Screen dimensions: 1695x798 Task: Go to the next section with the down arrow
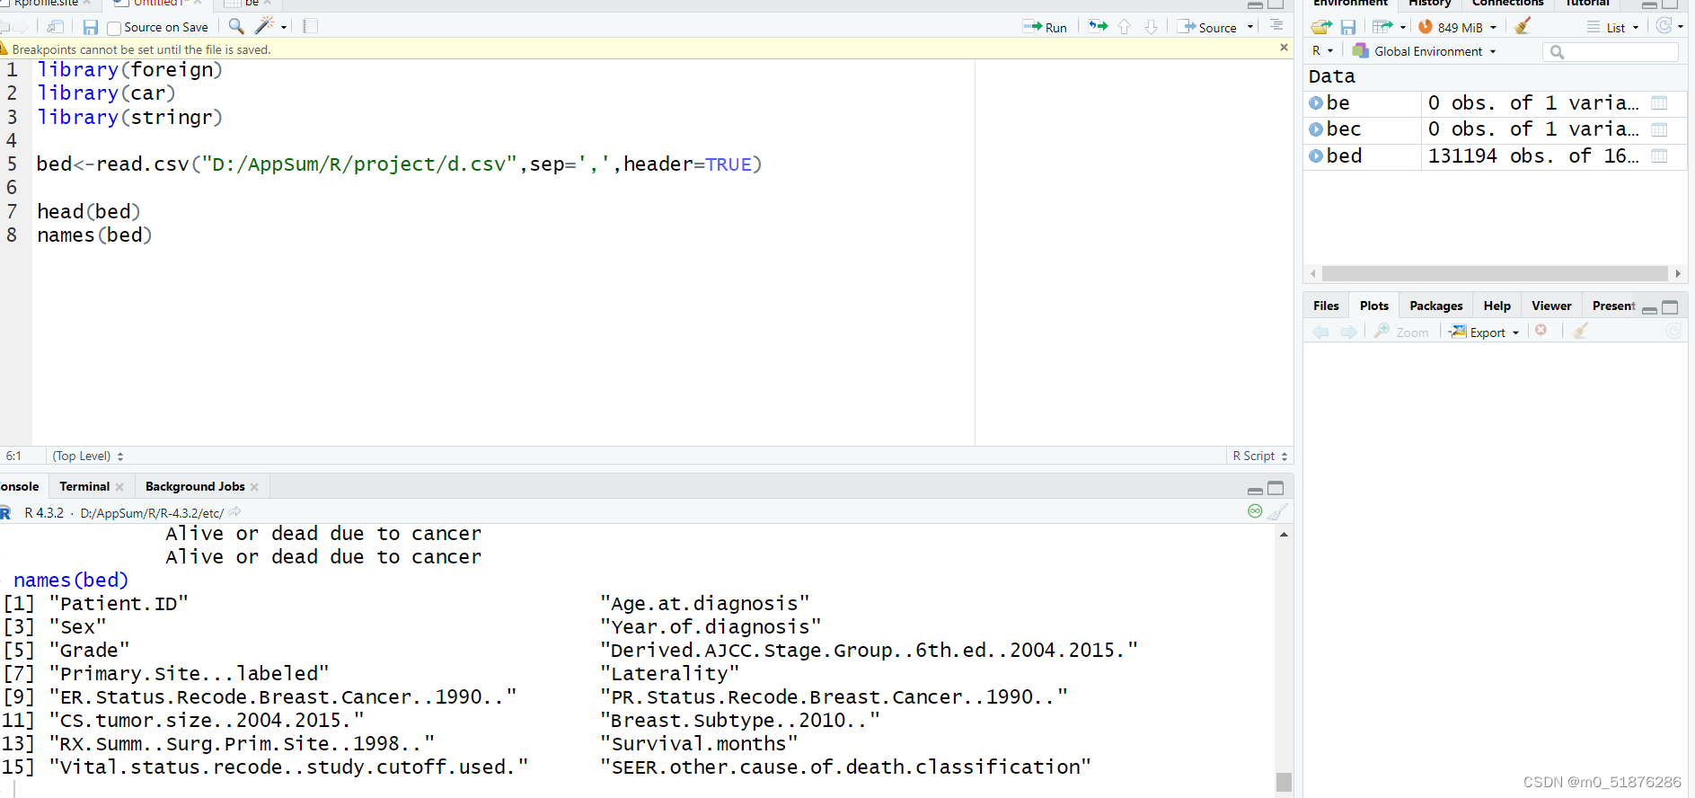(1151, 27)
